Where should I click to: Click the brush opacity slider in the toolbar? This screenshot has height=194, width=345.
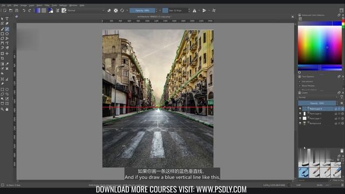(x=142, y=10)
